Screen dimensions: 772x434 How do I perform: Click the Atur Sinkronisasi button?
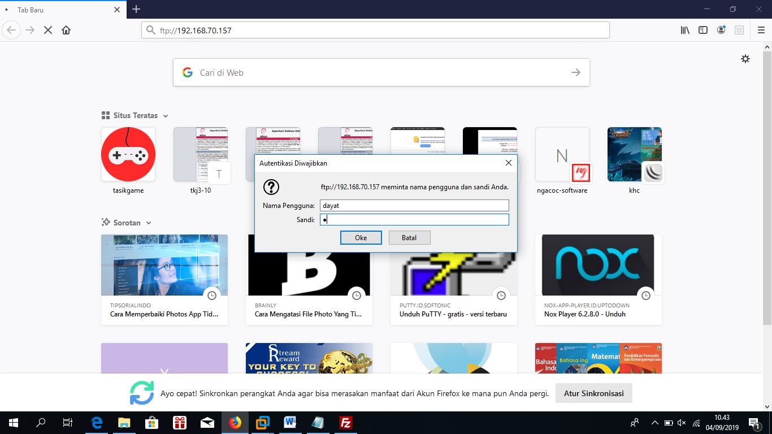click(593, 393)
